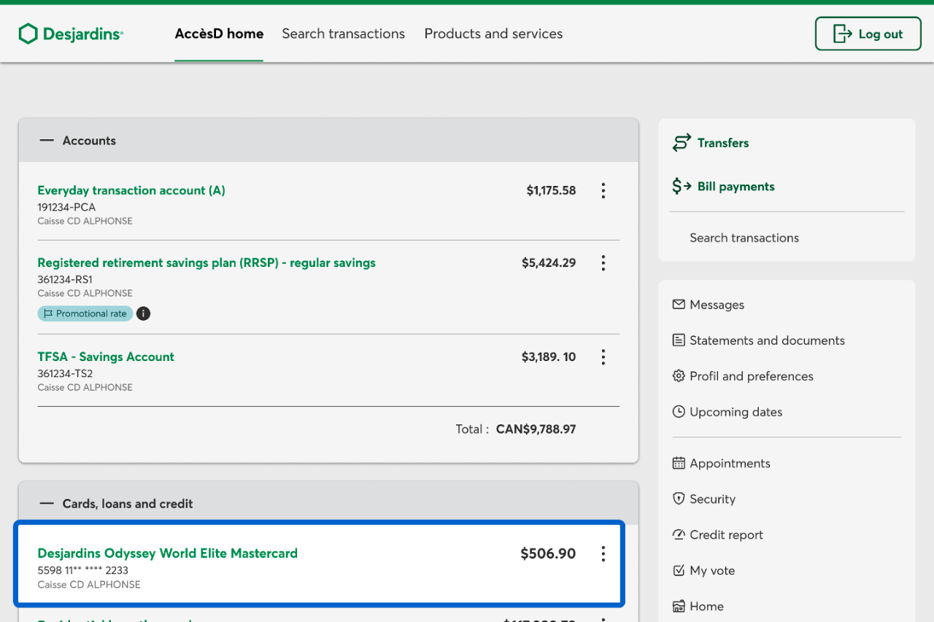Viewport: 934px width, 622px height.
Task: Collapse the Cards, loans and credit section
Action: [x=47, y=504]
